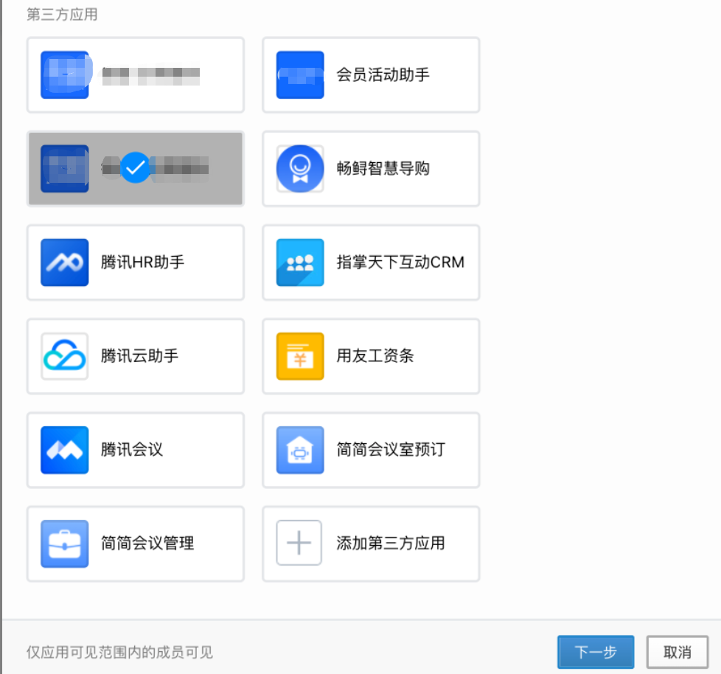This screenshot has height=674, width=721.
Task: Select the 畅鲜智慧导购 app icon
Action: point(300,169)
